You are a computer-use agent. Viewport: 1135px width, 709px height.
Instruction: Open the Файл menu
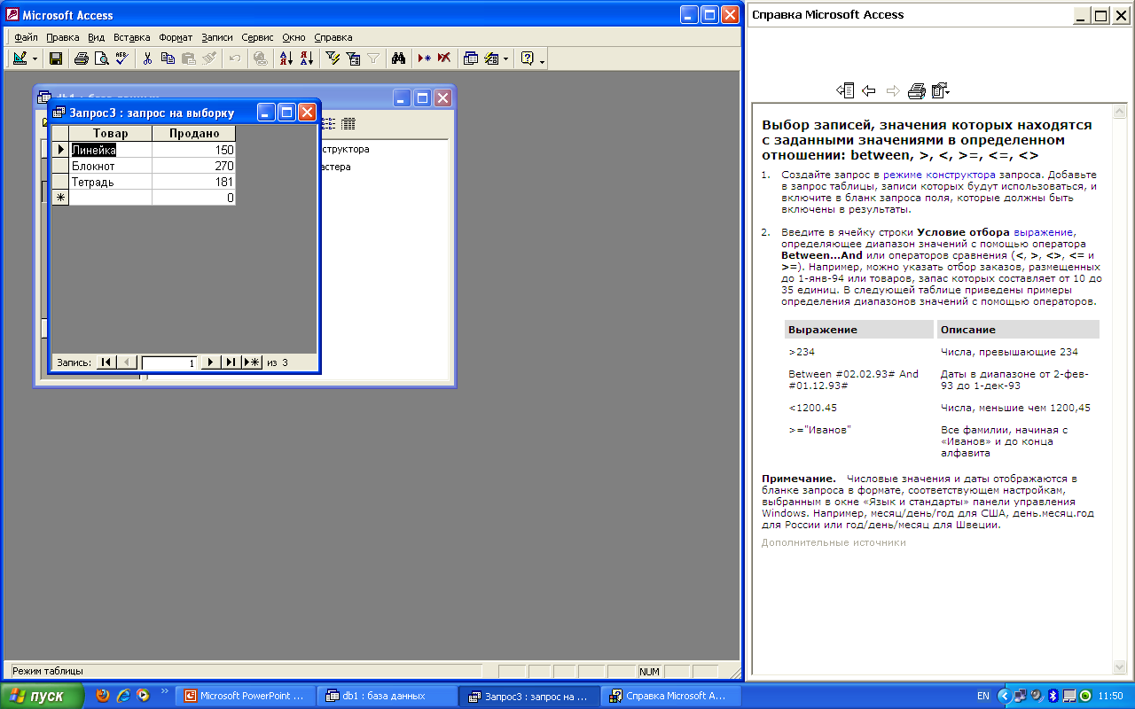26,37
